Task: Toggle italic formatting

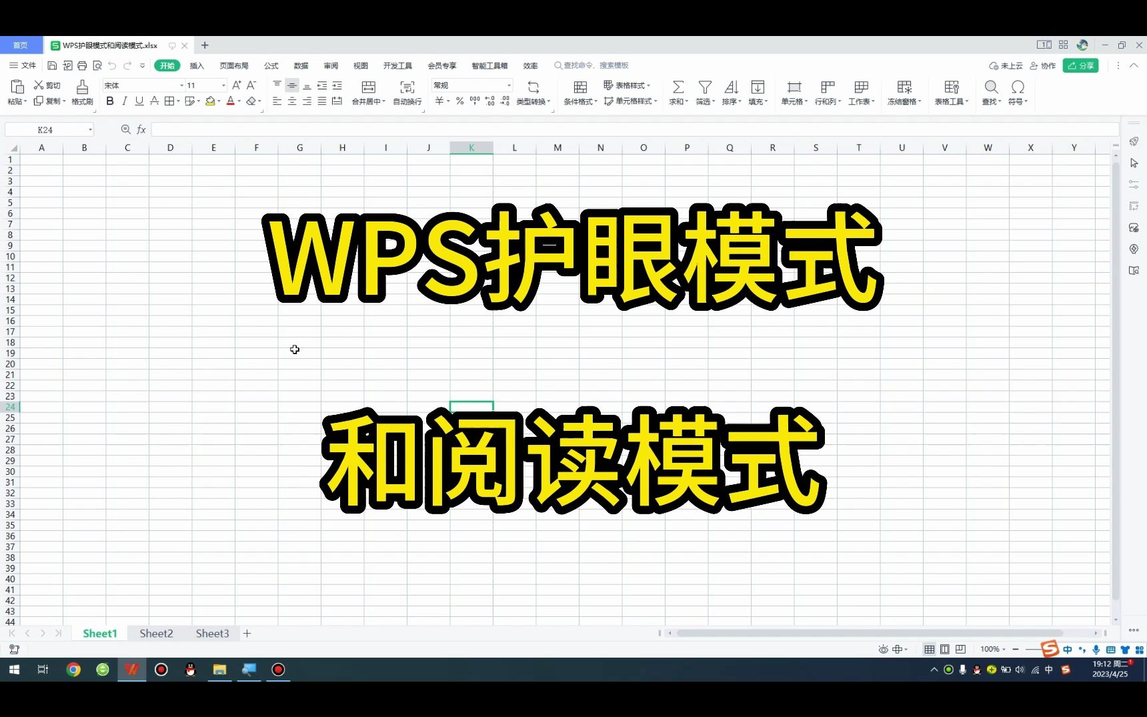Action: point(125,101)
